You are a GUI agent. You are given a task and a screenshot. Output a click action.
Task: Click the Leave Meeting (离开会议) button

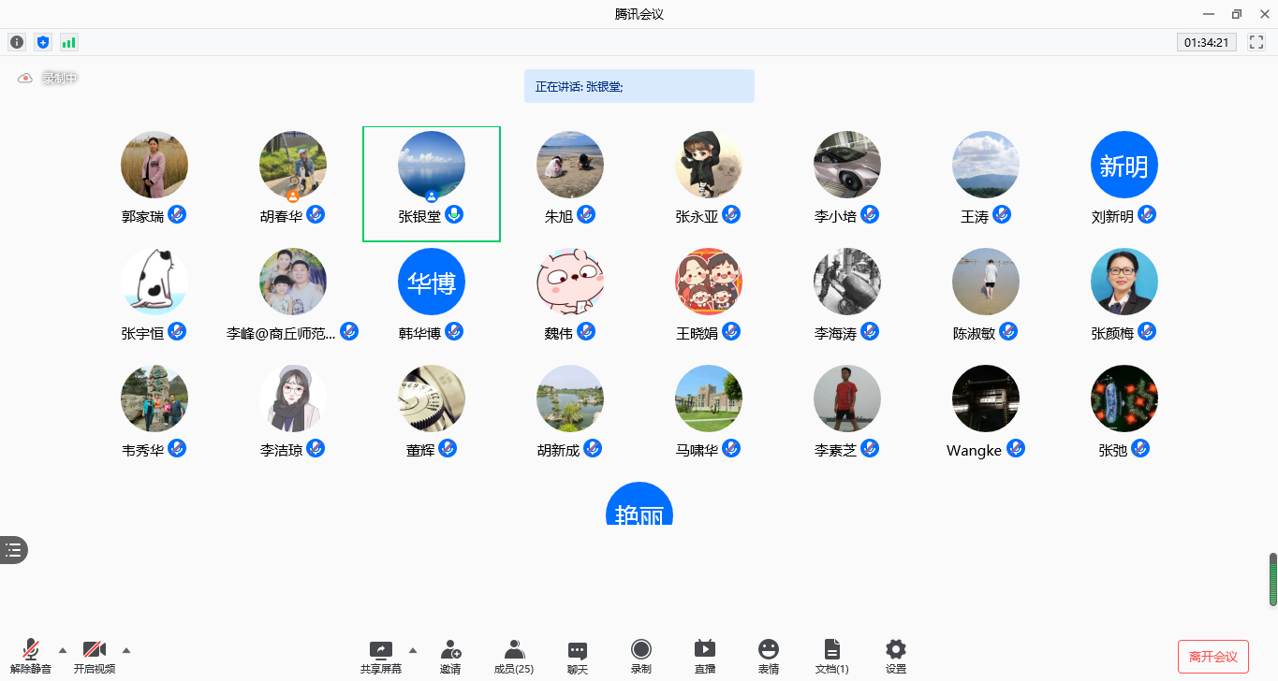coord(1213,657)
